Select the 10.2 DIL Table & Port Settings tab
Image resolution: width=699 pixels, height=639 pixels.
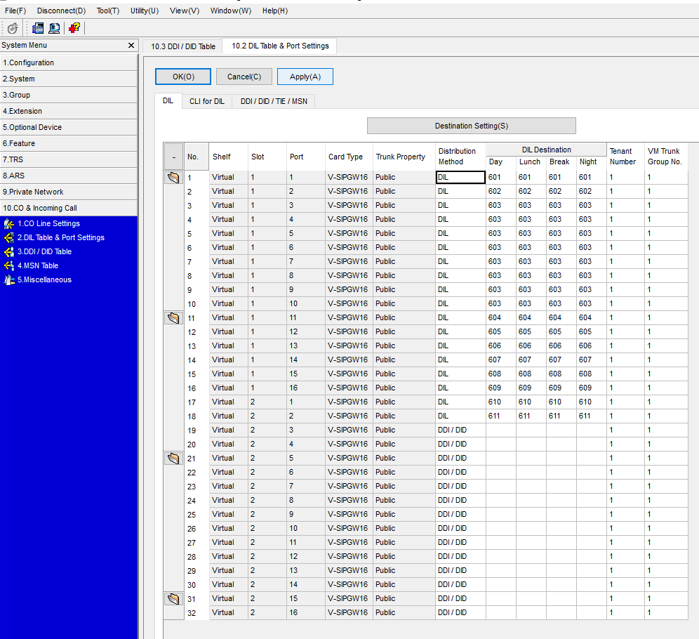pos(280,46)
